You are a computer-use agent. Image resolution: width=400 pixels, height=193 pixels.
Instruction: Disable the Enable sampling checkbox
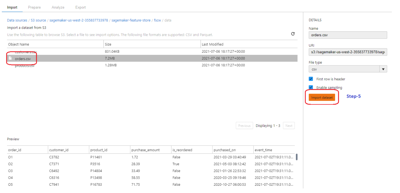pos(311,87)
